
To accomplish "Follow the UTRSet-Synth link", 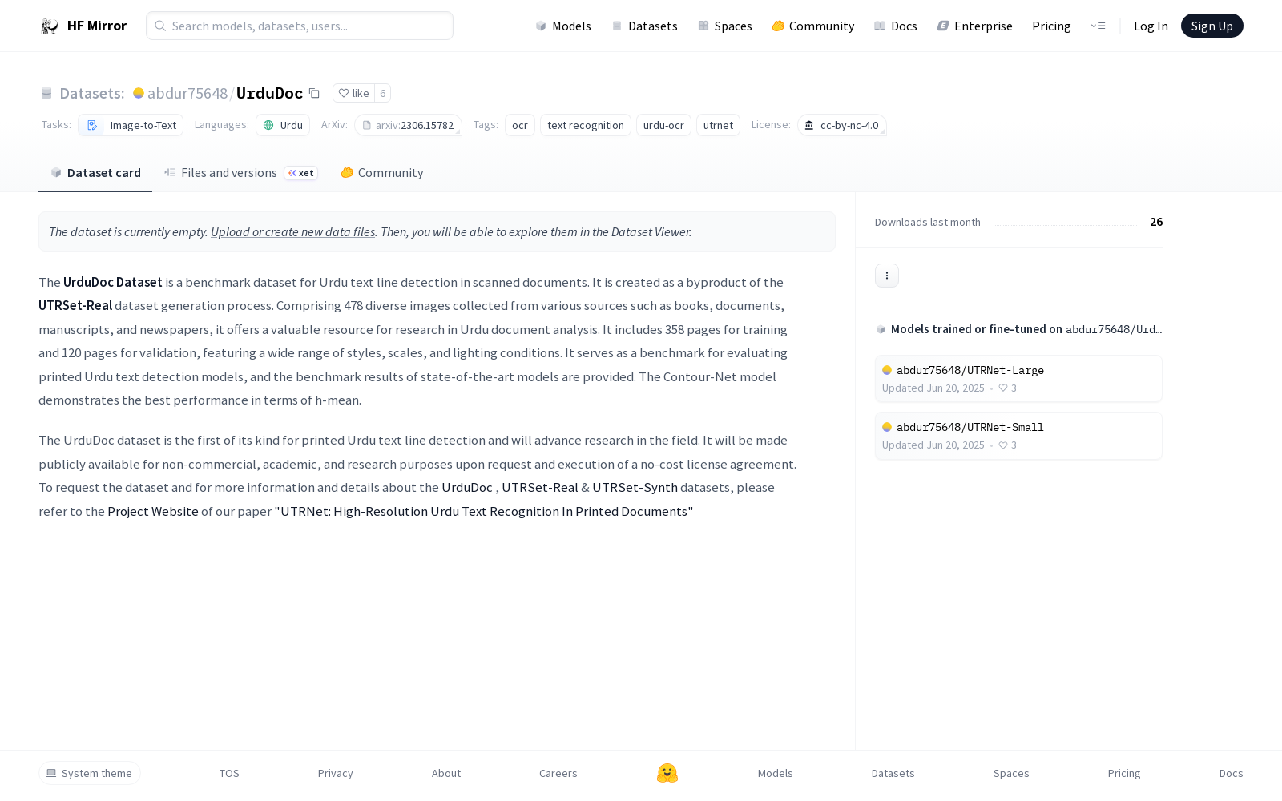I will [635, 488].
